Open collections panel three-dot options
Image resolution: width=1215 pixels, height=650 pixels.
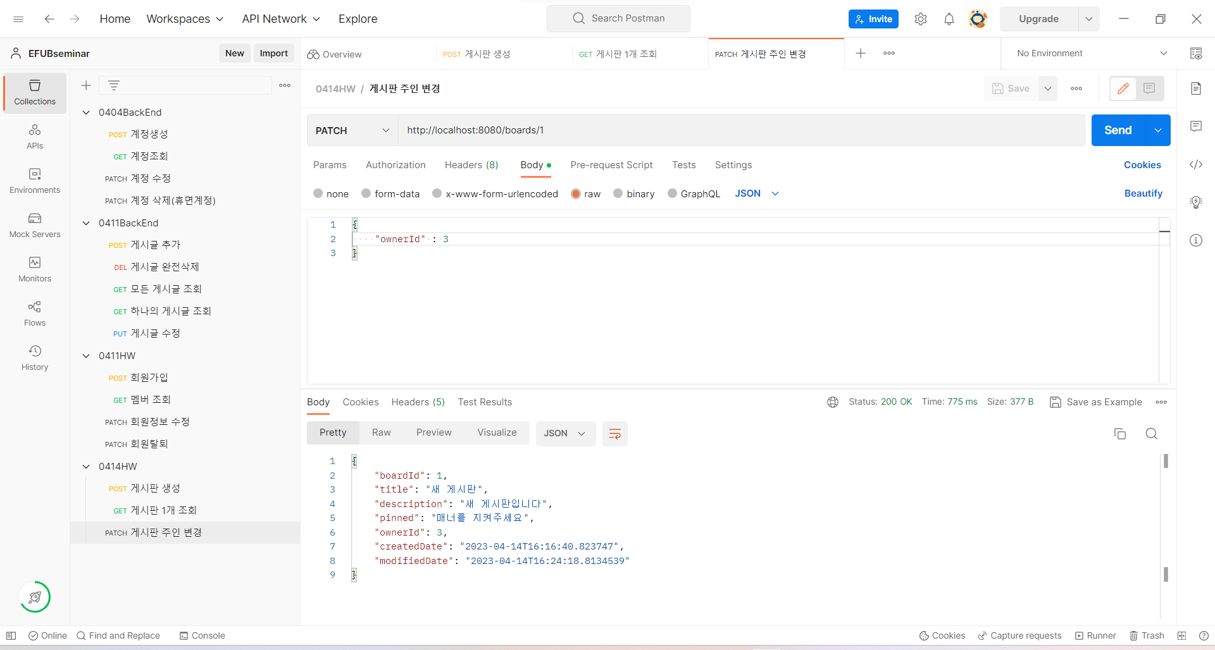click(285, 85)
